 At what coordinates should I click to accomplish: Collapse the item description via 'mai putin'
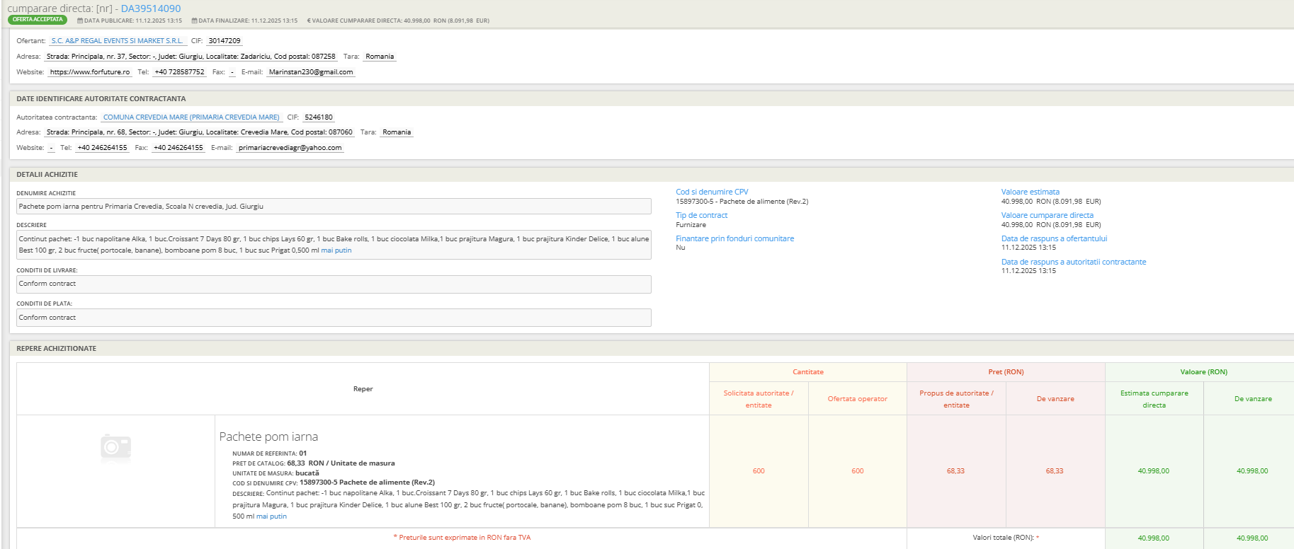tap(271, 516)
